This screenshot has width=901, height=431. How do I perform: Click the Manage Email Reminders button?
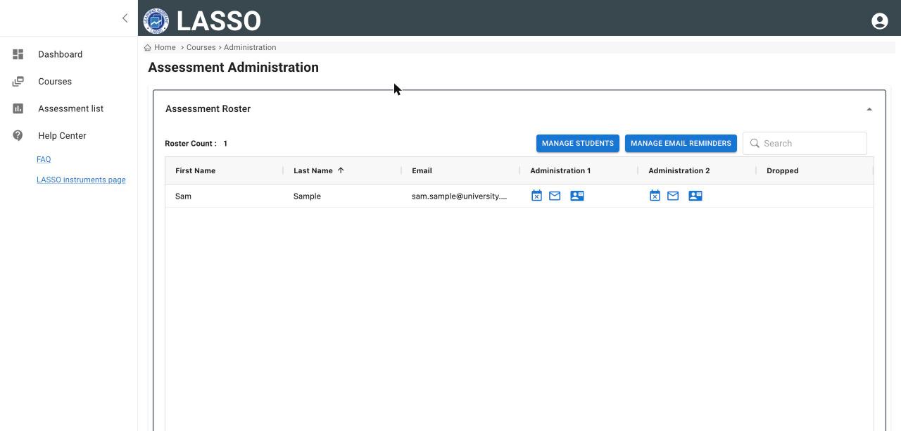681,144
